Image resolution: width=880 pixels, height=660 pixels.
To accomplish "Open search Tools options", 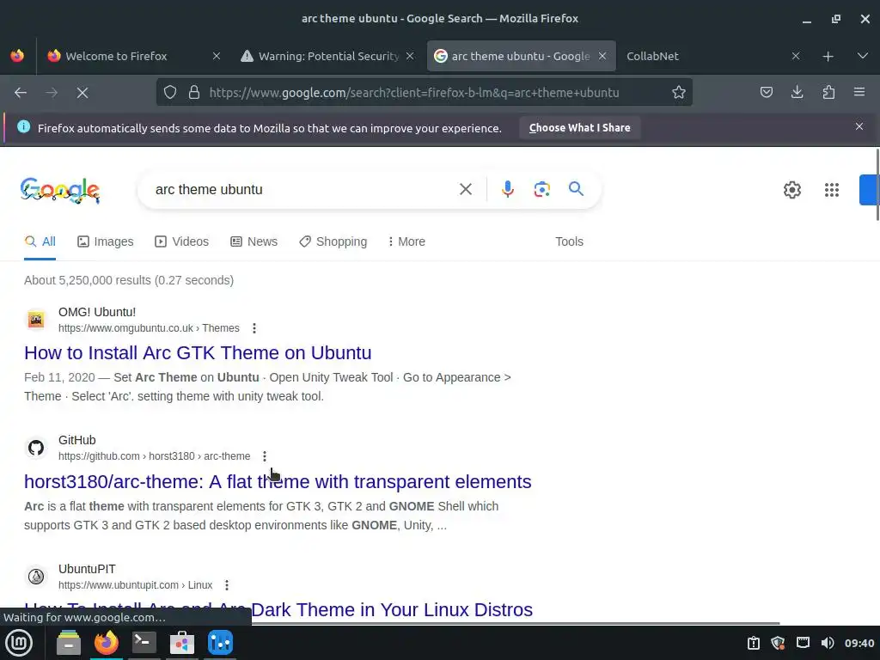I will click(x=569, y=241).
